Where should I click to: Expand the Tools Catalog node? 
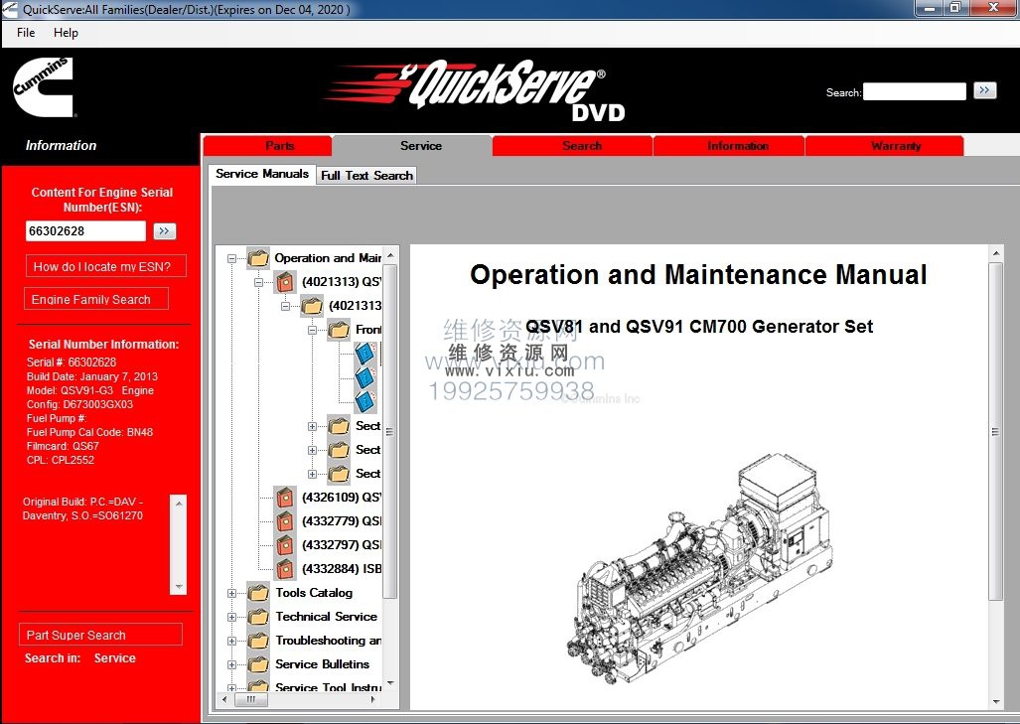(231, 593)
